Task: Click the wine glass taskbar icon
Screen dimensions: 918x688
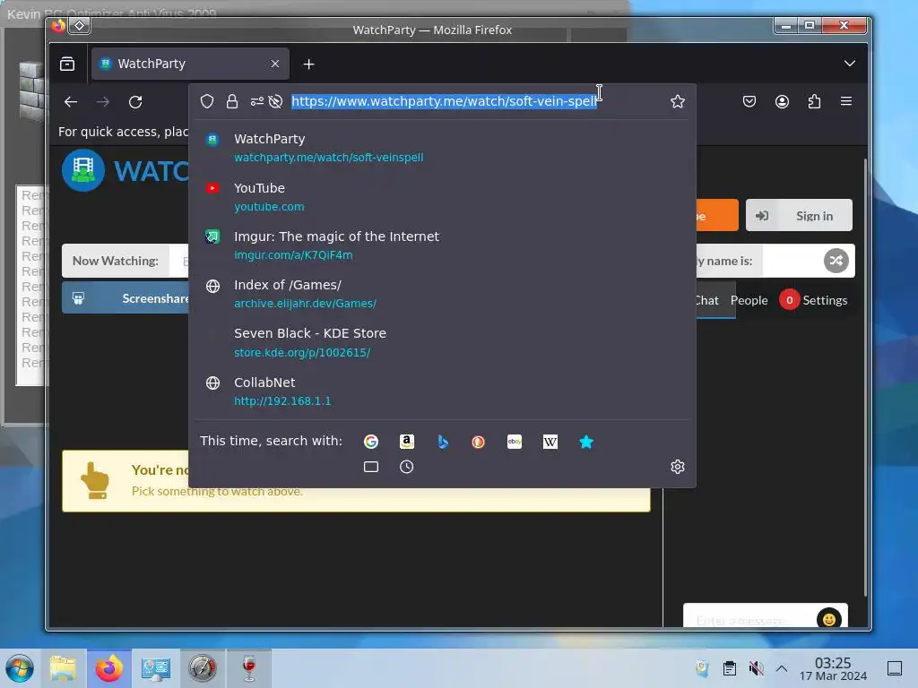Action: (249, 668)
